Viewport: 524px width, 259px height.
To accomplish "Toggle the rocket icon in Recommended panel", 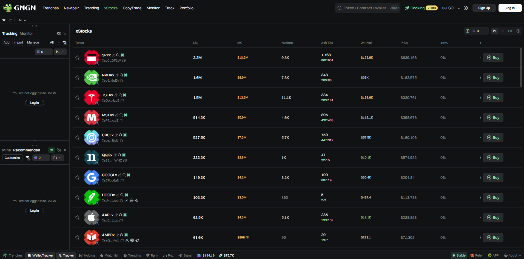I will click(x=52, y=150).
